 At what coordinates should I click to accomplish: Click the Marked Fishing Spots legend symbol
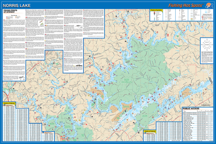[x=202, y=17]
